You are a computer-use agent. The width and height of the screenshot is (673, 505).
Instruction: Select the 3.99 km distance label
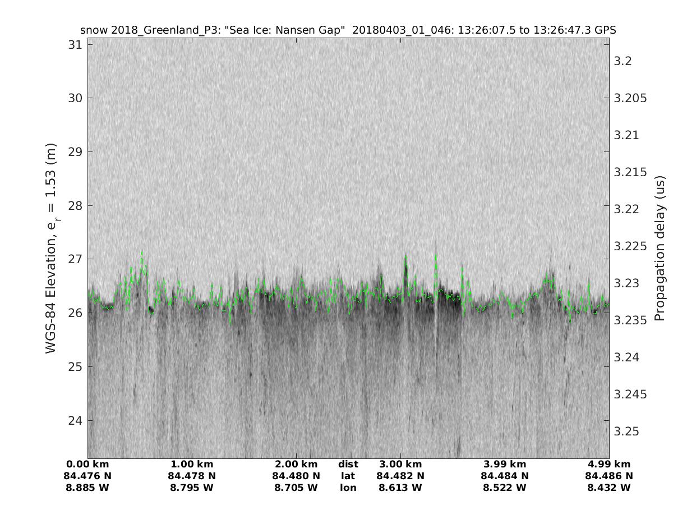tap(505, 464)
